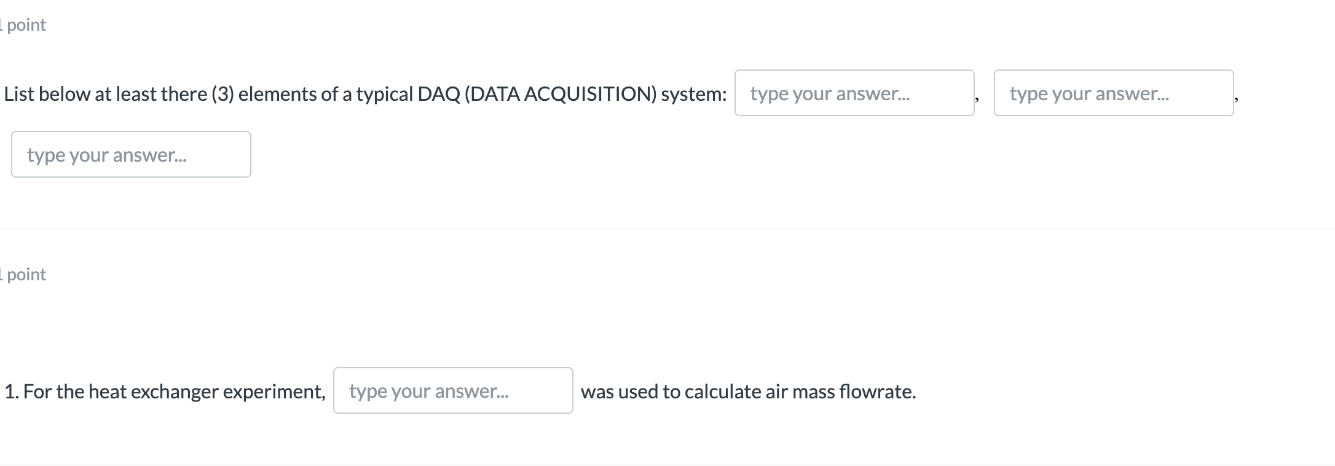
Task: Click the "(DATA ACQUISITION)" text
Action: click(x=561, y=94)
